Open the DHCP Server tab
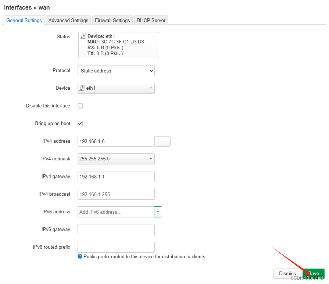329x284 pixels. pos(151,20)
